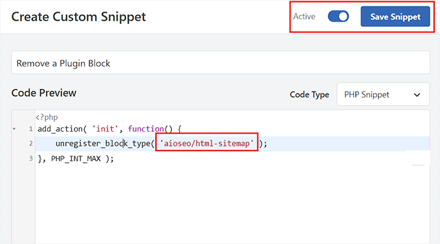Image resolution: width=440 pixels, height=244 pixels.
Task: Click the 'Create Custom Snippet' heading
Action: (x=78, y=17)
